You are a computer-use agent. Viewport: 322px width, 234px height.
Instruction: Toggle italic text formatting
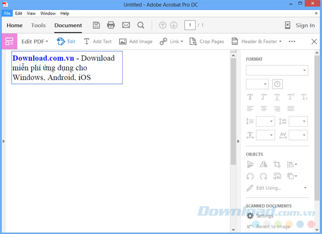pyautogui.click(x=264, y=97)
